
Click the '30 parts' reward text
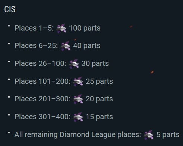(x=95, y=63)
